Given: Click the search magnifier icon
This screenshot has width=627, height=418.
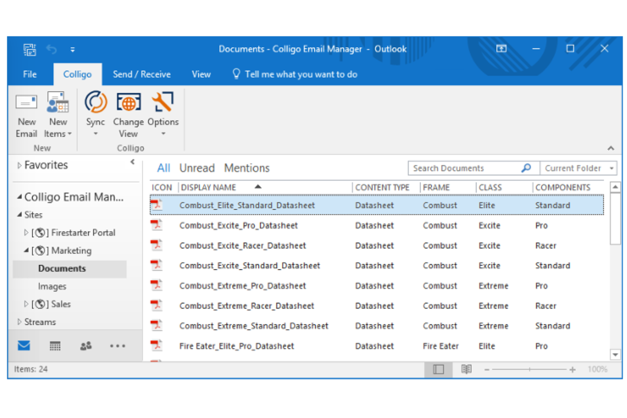Looking at the screenshot, I should tap(526, 168).
